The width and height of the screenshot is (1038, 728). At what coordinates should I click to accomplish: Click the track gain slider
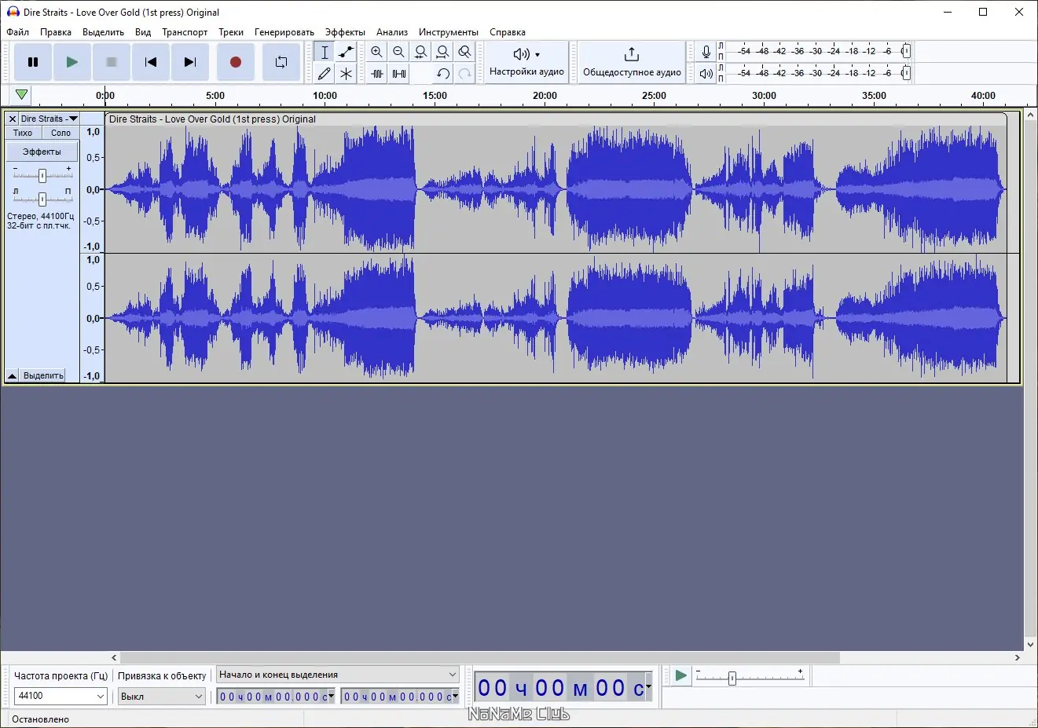click(x=42, y=175)
